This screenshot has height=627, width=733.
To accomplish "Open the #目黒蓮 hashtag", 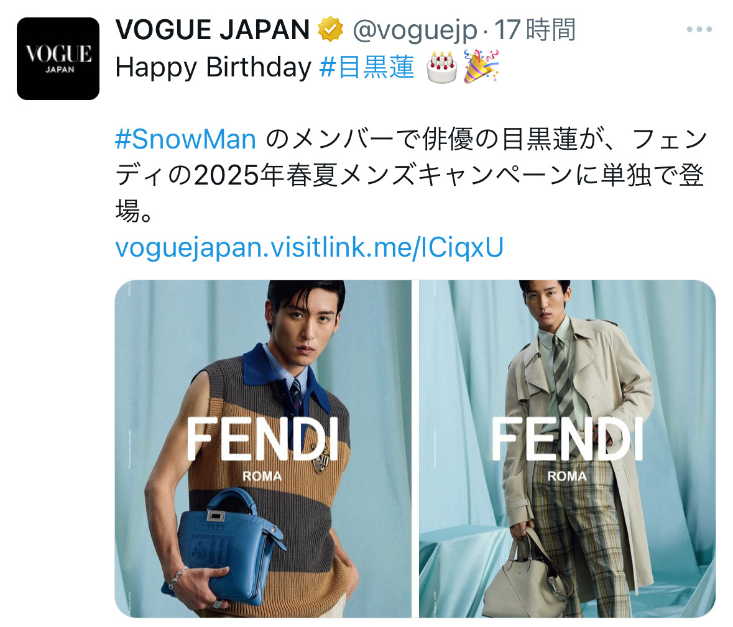I will coord(367,67).
